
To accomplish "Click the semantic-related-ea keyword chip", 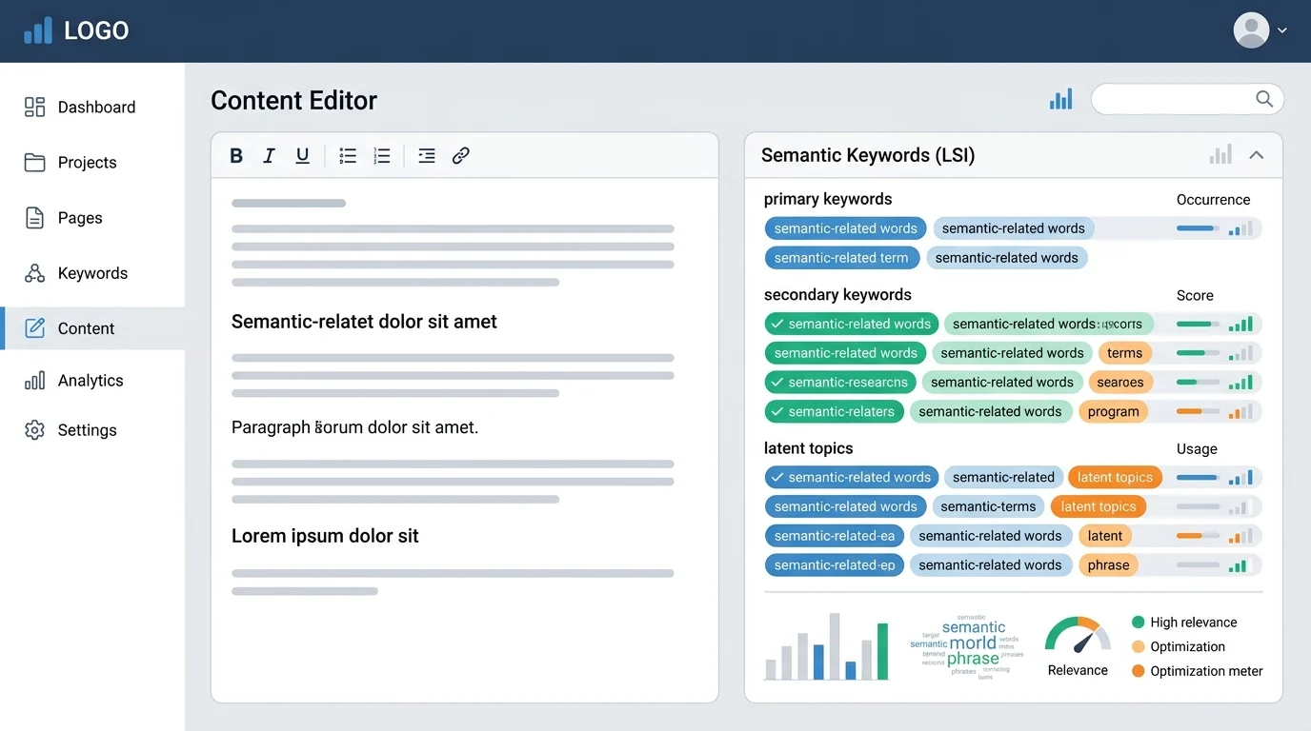I will (x=835, y=536).
